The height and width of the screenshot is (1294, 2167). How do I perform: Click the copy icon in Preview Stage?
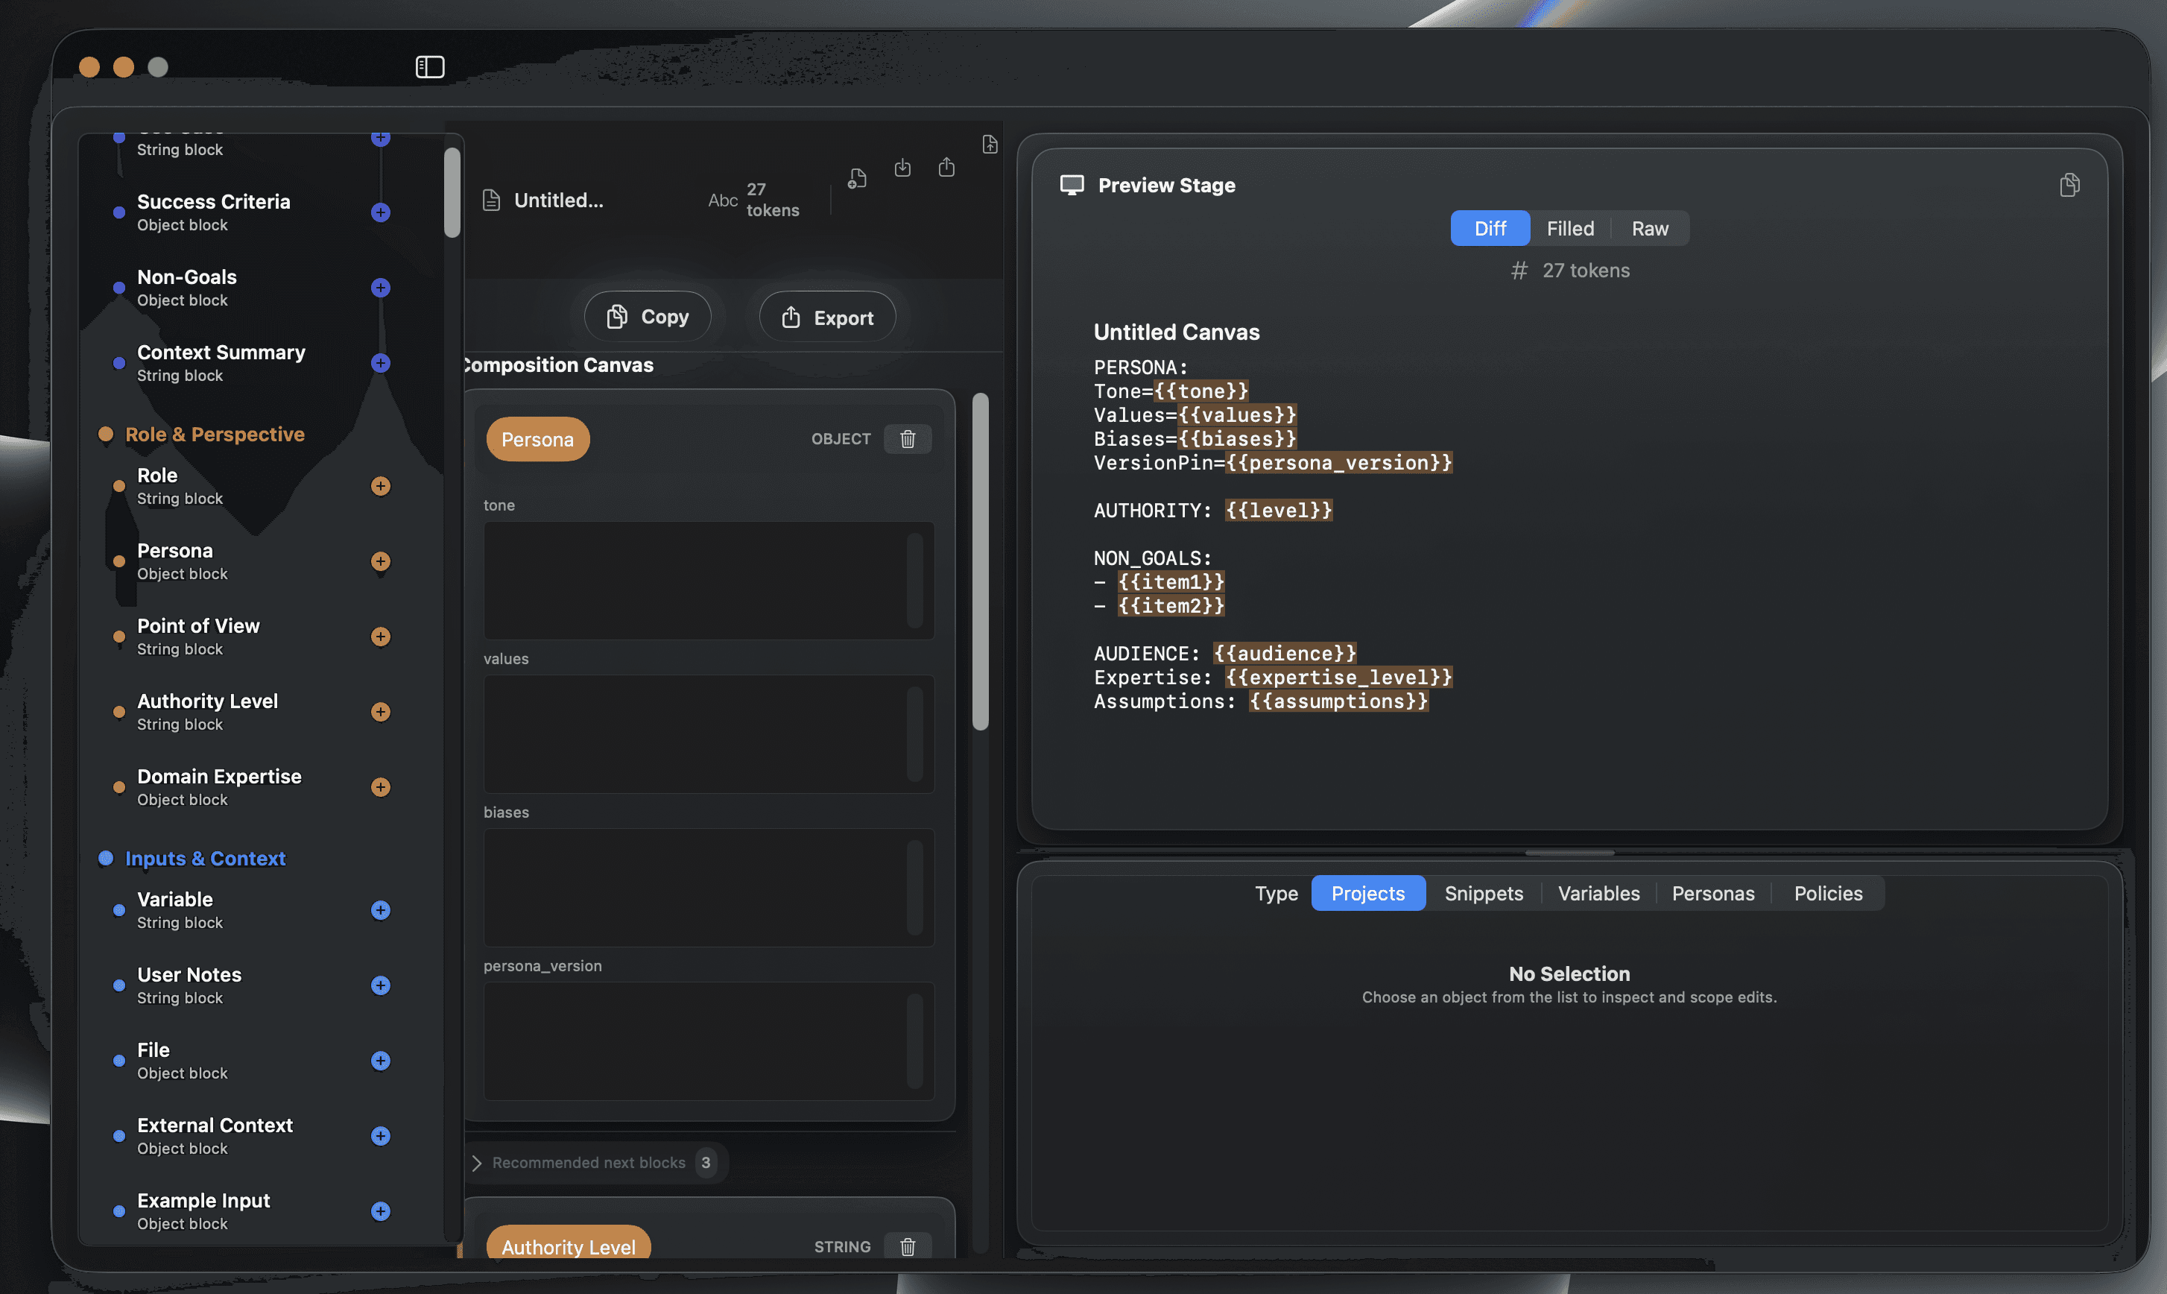tap(2069, 185)
